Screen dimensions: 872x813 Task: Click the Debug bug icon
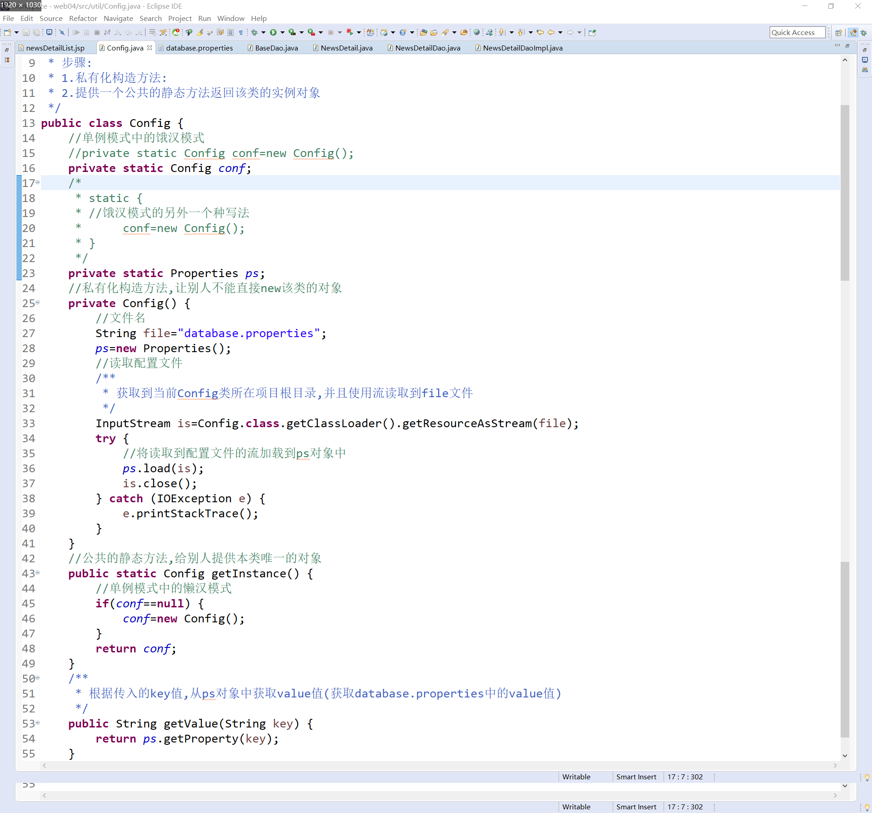255,32
